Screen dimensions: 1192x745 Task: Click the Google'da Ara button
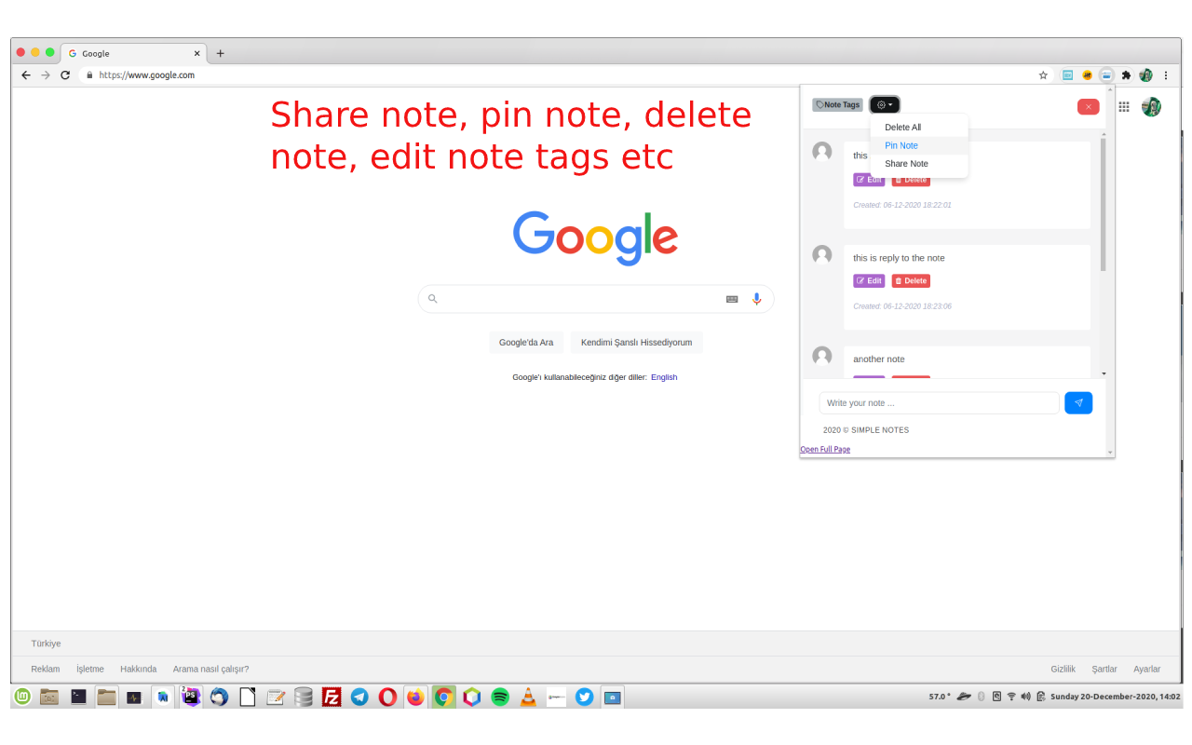526,343
